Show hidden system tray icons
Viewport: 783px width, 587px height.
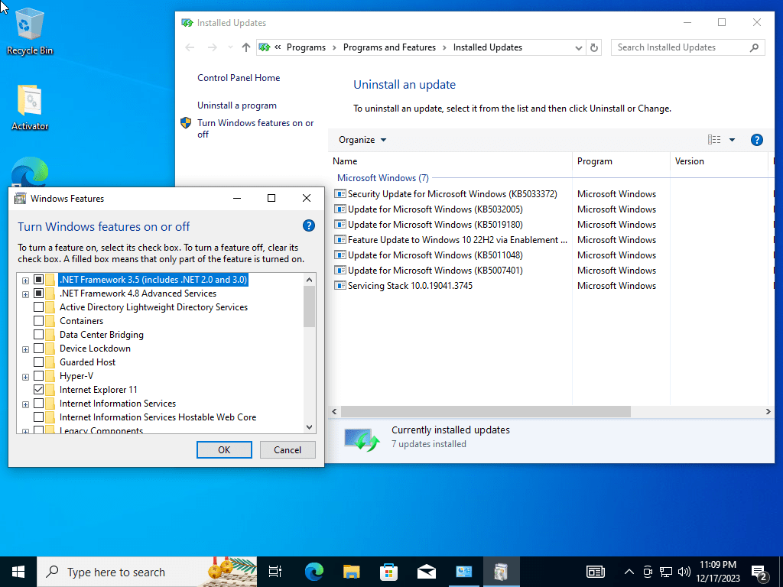[629, 572]
